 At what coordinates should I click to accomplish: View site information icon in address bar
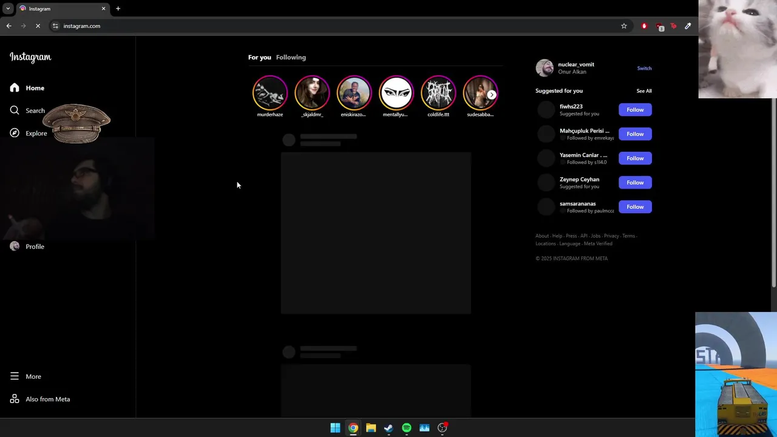tap(55, 26)
